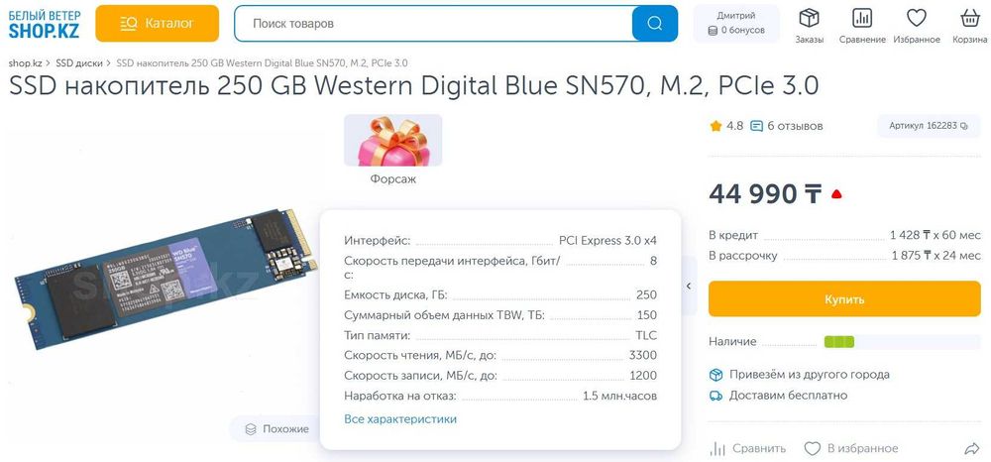Toggle Сравнить for this SSD
The width and height of the screenshot is (991, 462).
pyautogui.click(x=748, y=448)
